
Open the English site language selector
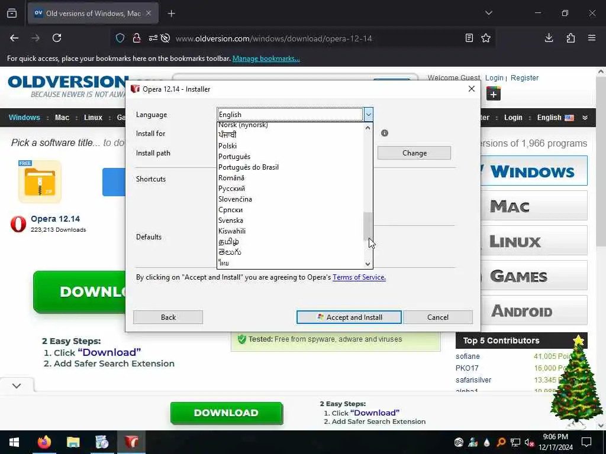555,118
